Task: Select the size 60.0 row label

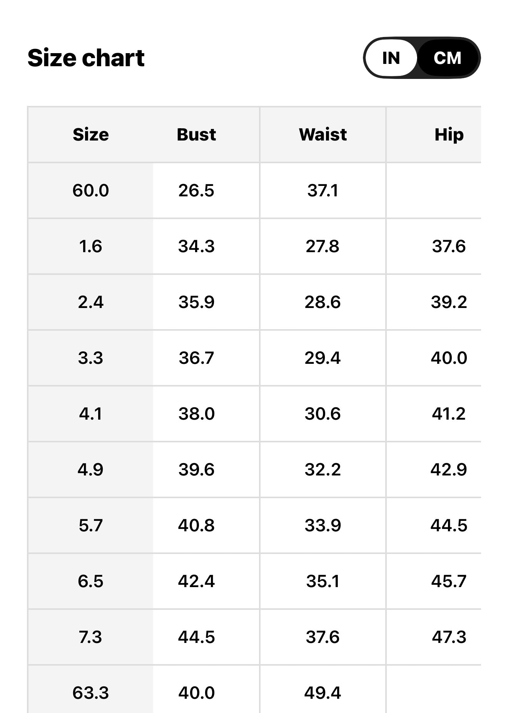Action: pyautogui.click(x=91, y=191)
